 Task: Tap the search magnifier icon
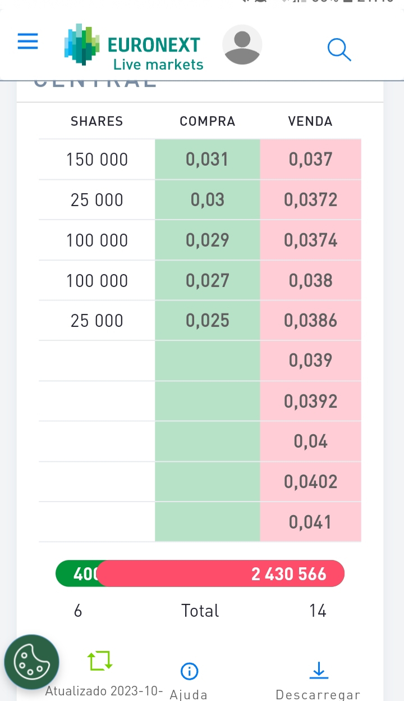pos(339,49)
